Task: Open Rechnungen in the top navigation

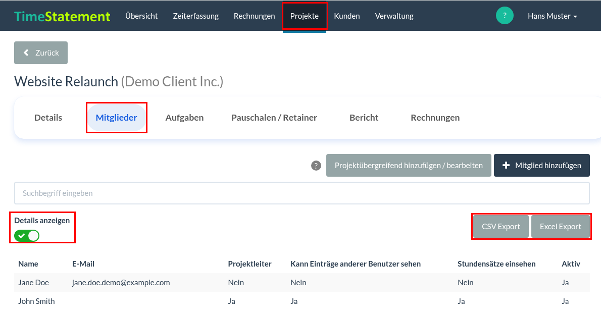Action: (254, 16)
